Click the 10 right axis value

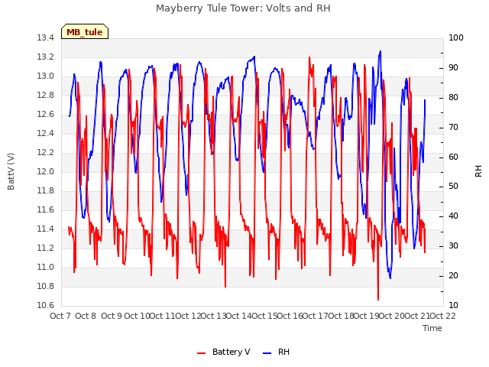click(x=453, y=306)
